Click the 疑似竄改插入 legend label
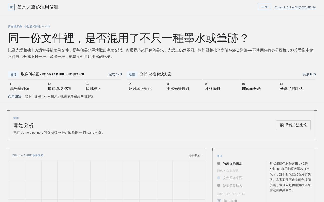The image size is (324, 202). (x=233, y=186)
